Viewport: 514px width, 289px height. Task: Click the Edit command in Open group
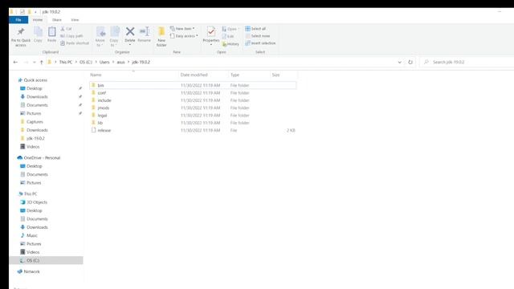[228, 36]
